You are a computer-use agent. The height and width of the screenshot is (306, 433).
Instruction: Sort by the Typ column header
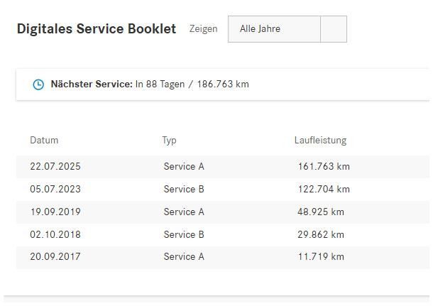169,141
